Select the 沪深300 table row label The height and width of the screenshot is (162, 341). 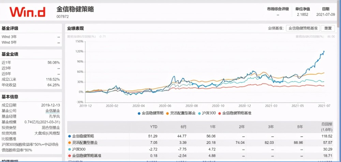pyautogui.click(x=78, y=149)
